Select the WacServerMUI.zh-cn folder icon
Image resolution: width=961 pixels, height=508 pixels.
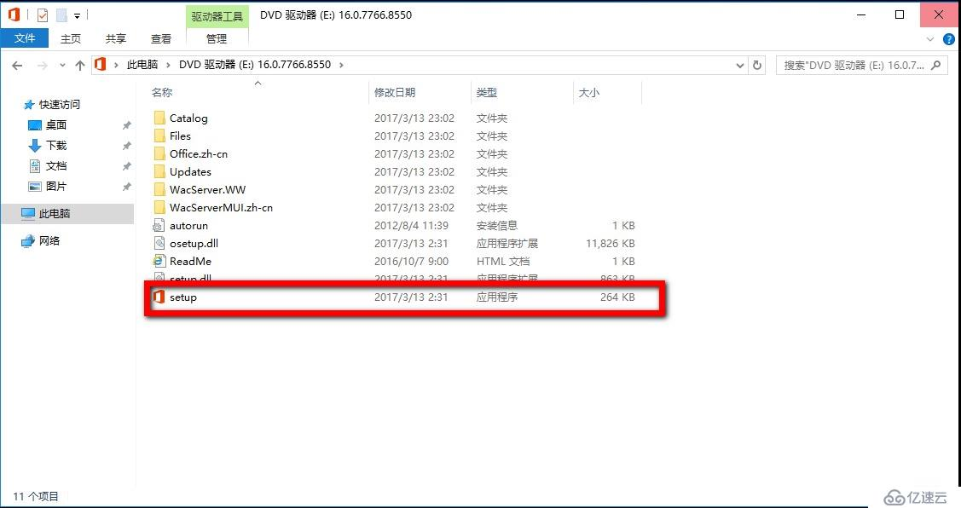[x=159, y=207]
